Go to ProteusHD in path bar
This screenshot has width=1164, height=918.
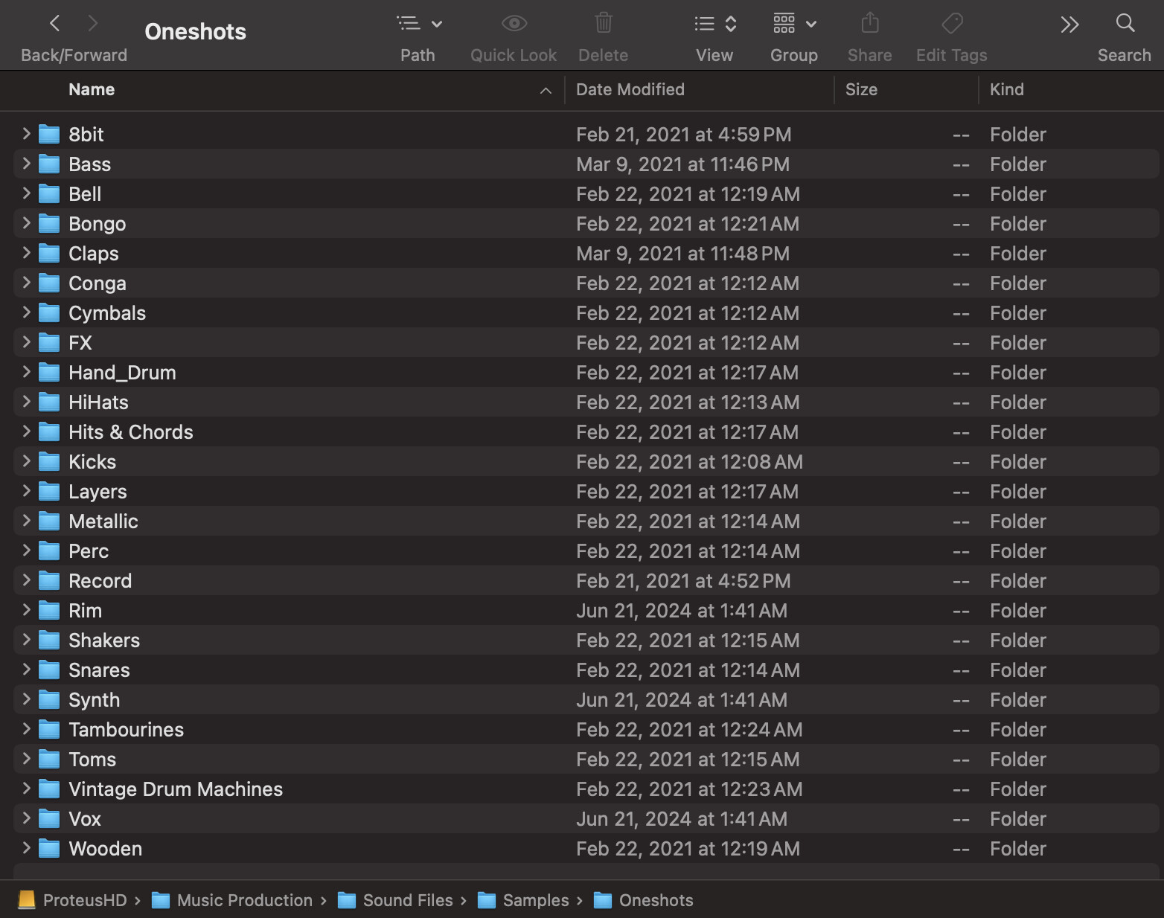point(72,900)
